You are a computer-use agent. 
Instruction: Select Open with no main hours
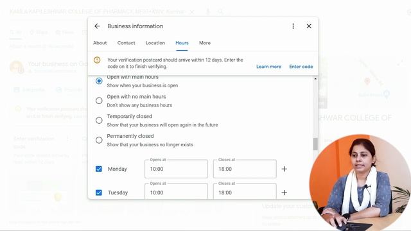[99, 101]
